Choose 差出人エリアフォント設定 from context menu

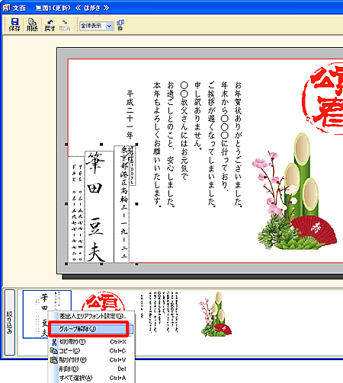(x=92, y=316)
